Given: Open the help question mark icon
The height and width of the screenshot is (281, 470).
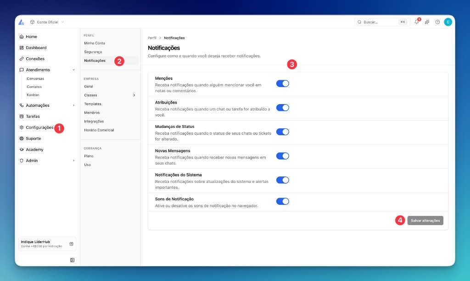Looking at the screenshot, I should pos(437,22).
